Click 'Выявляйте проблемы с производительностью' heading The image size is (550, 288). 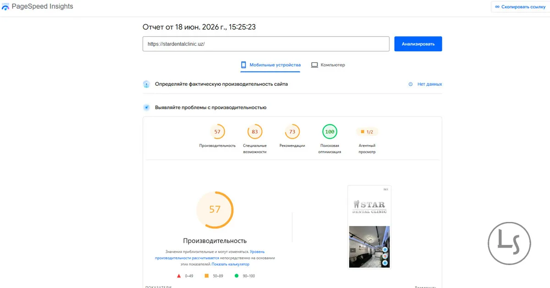(x=211, y=108)
